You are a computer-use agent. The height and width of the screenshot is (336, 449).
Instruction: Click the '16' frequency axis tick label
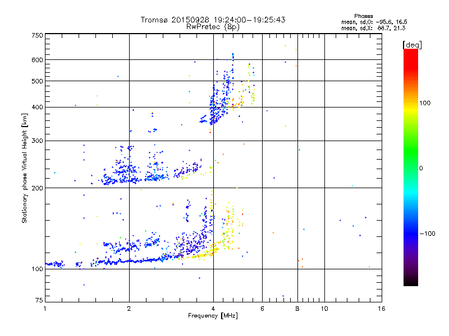tap(382, 309)
